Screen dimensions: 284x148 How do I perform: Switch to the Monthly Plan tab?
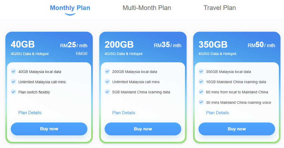70,8
